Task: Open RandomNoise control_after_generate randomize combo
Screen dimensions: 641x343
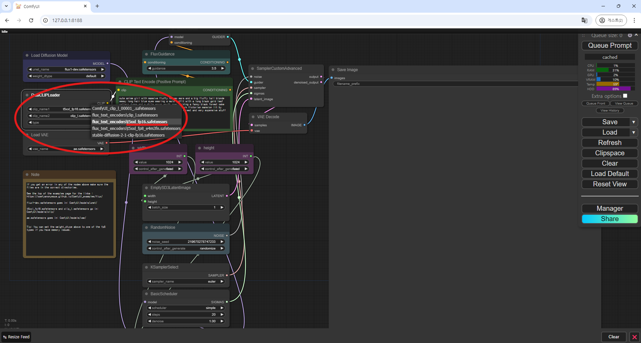Action: [186, 248]
